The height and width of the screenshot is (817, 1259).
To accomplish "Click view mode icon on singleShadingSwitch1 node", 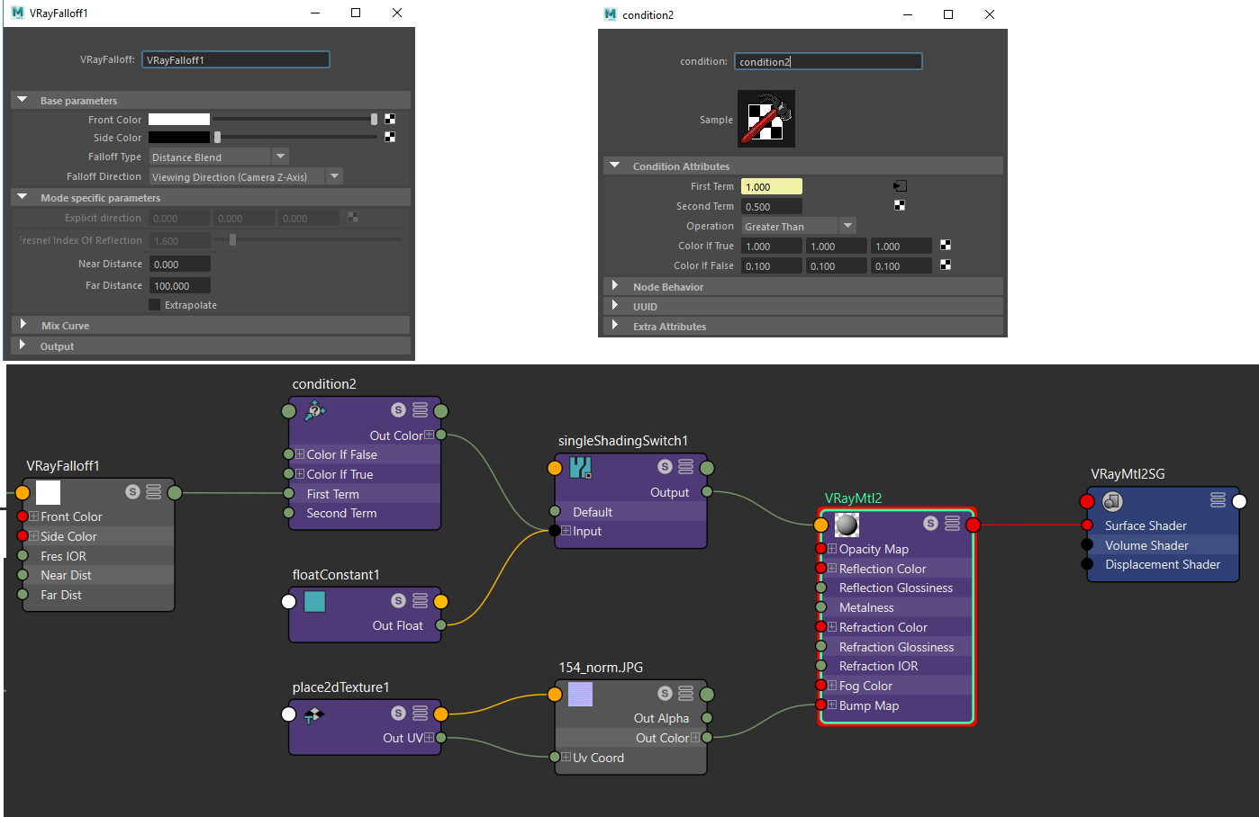I will click(686, 467).
